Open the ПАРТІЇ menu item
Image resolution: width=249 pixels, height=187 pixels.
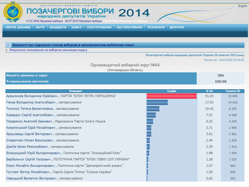pyautogui.click(x=40, y=27)
